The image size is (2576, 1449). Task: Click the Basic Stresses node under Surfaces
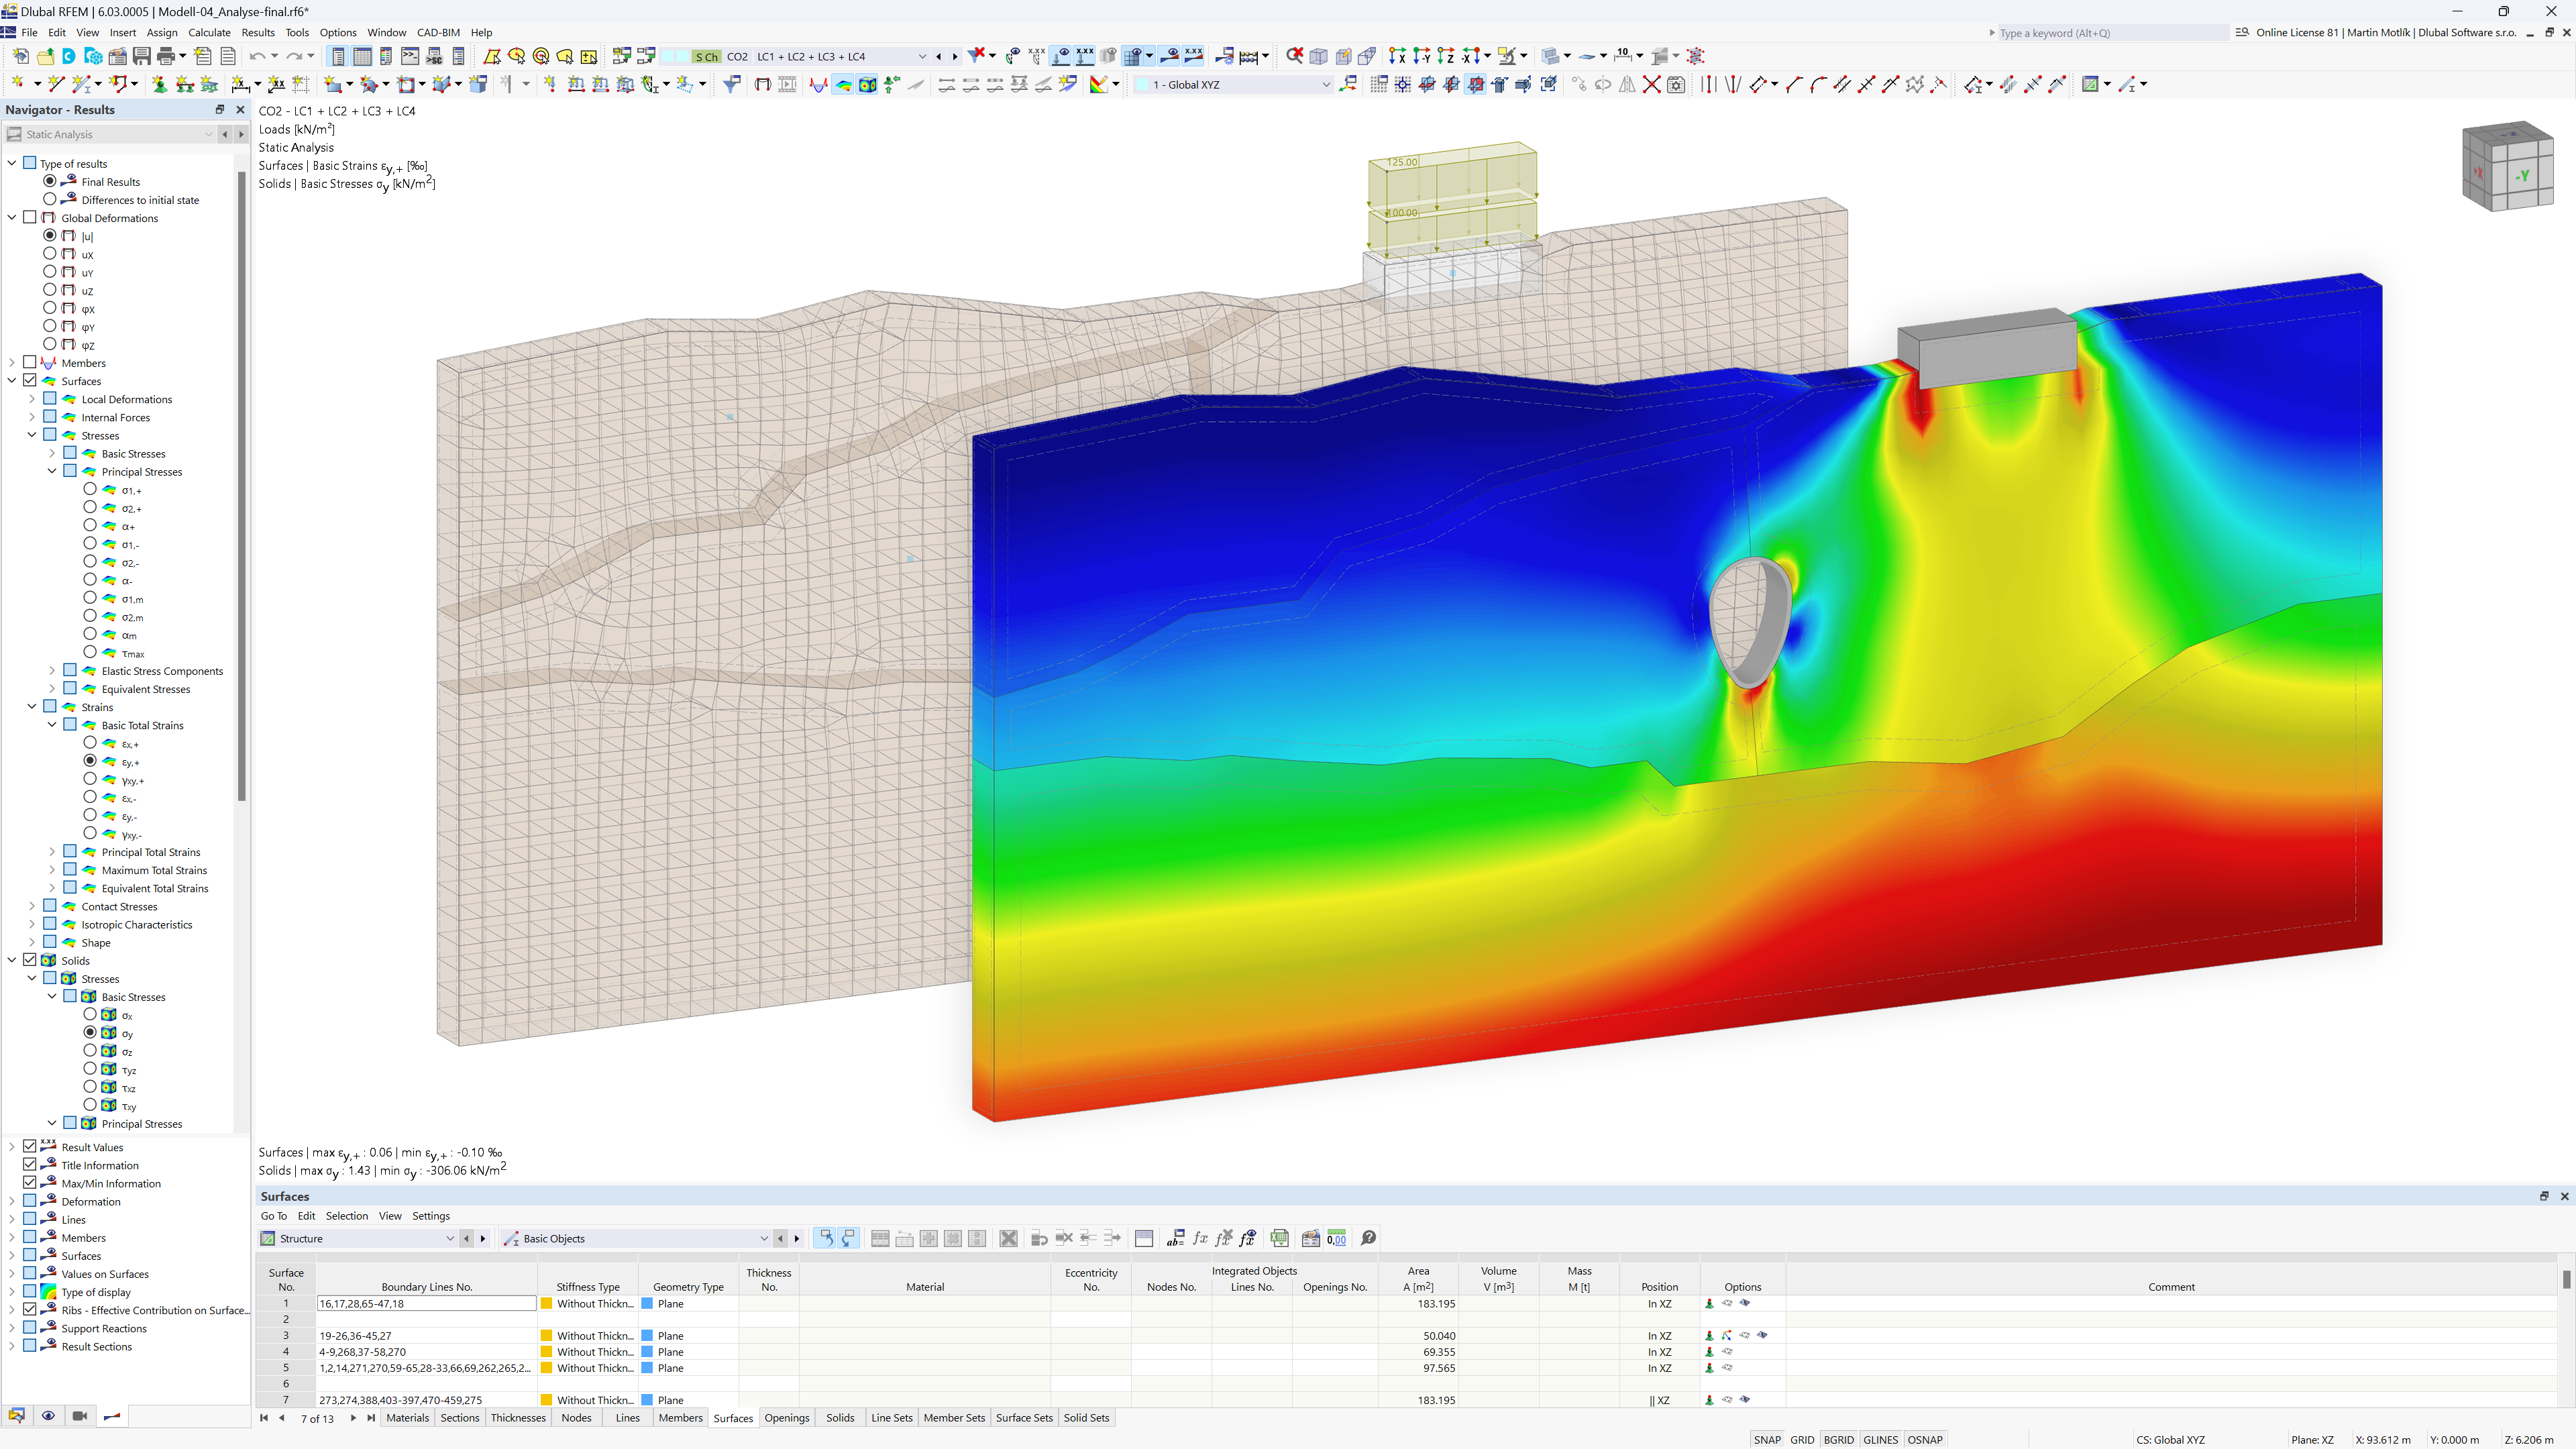[133, 453]
